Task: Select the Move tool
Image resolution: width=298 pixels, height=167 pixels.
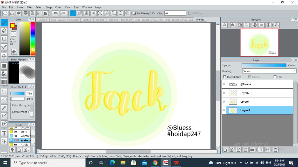Action: tap(4, 56)
